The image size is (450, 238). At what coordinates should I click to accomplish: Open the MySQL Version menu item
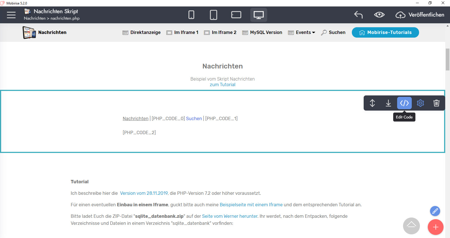262,33
